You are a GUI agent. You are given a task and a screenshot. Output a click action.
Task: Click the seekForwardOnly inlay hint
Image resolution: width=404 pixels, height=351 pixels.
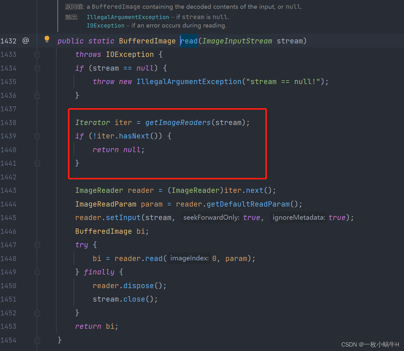tap(211, 218)
